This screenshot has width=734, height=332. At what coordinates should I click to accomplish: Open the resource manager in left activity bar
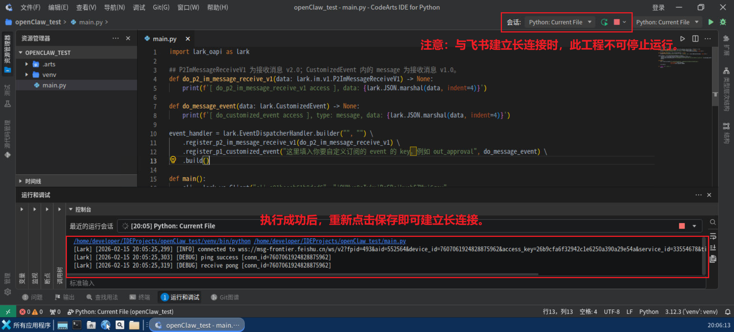(x=8, y=53)
